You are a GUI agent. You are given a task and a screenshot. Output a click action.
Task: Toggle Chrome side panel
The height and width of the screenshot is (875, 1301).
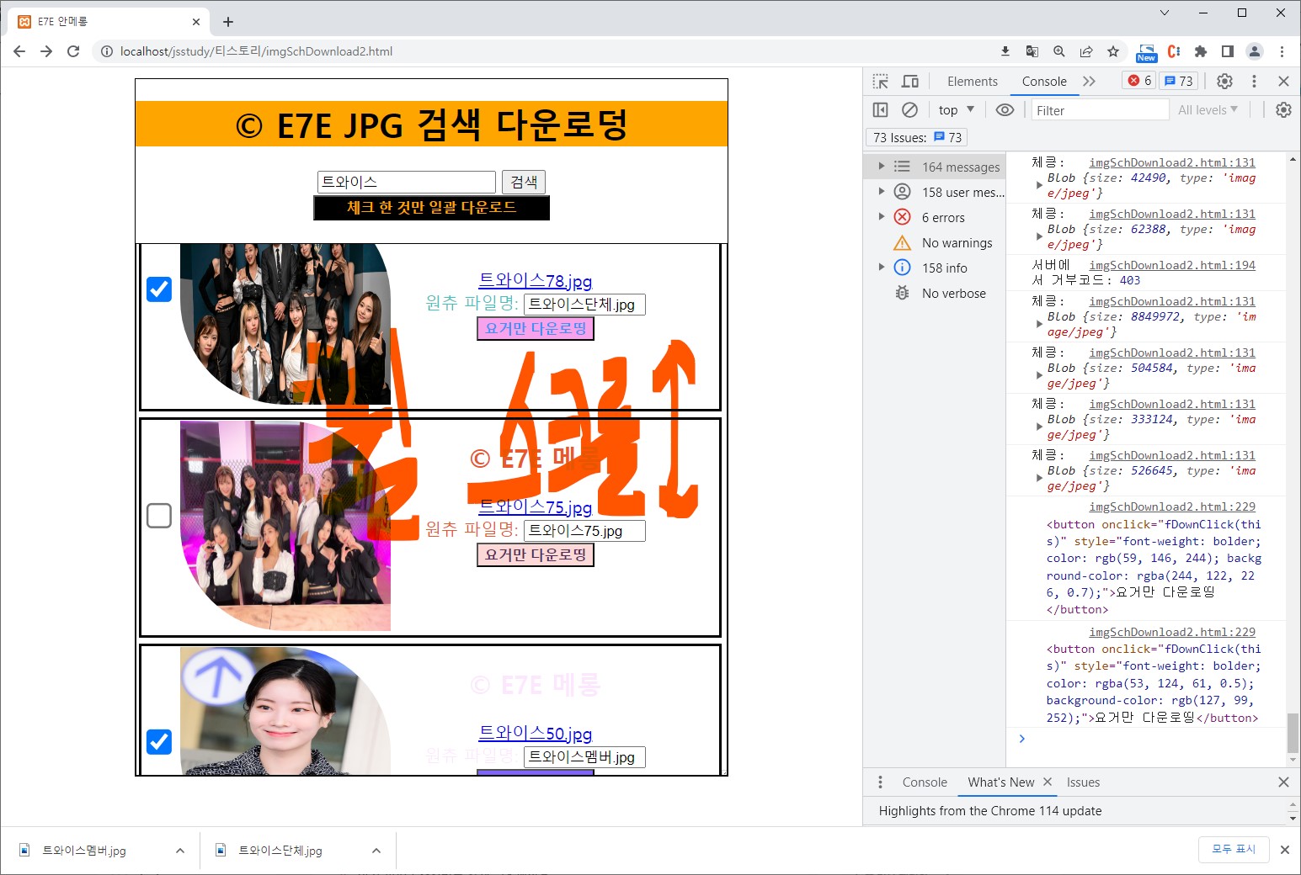[1228, 51]
